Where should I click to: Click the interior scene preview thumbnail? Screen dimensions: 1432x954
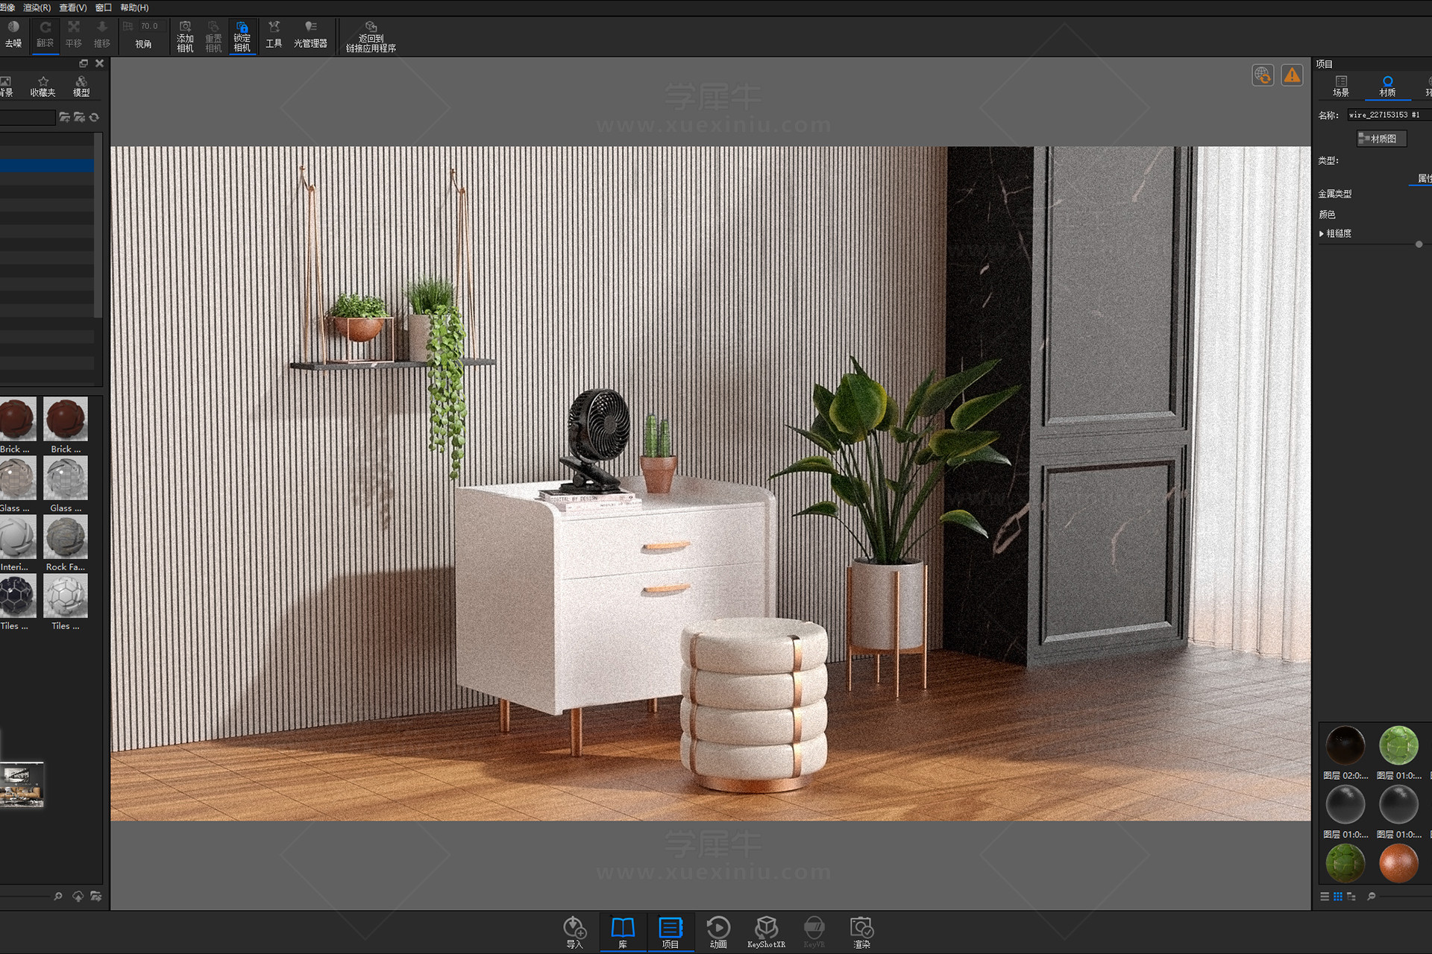pyautogui.click(x=22, y=785)
